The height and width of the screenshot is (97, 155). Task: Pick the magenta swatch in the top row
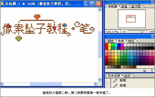tap(122, 45)
